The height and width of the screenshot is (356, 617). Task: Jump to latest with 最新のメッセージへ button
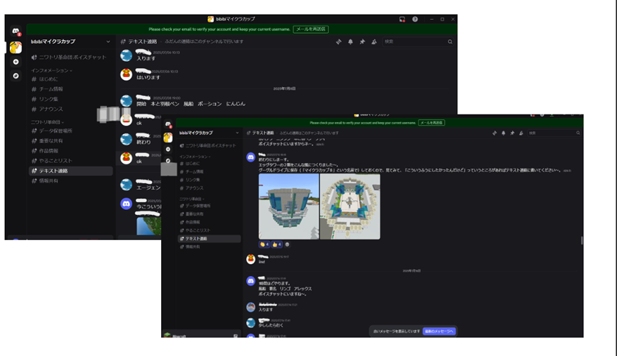point(439,331)
